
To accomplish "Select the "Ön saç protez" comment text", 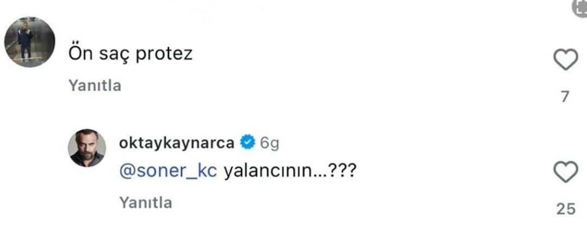I will (x=131, y=54).
